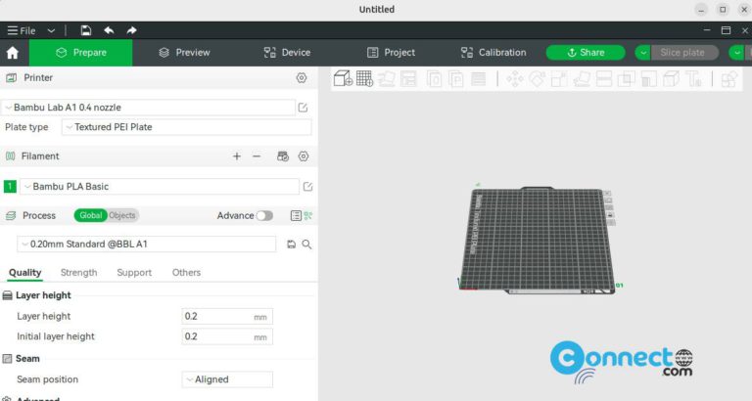The height and width of the screenshot is (401, 752).
Task: Switch process scope to Objects
Action: point(122,215)
